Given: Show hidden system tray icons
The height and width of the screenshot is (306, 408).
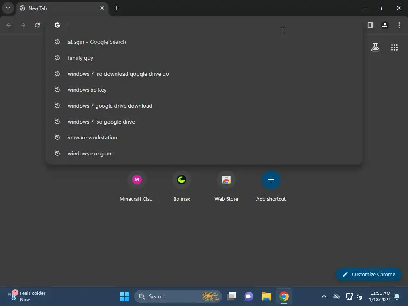Looking at the screenshot, I should pos(324,296).
